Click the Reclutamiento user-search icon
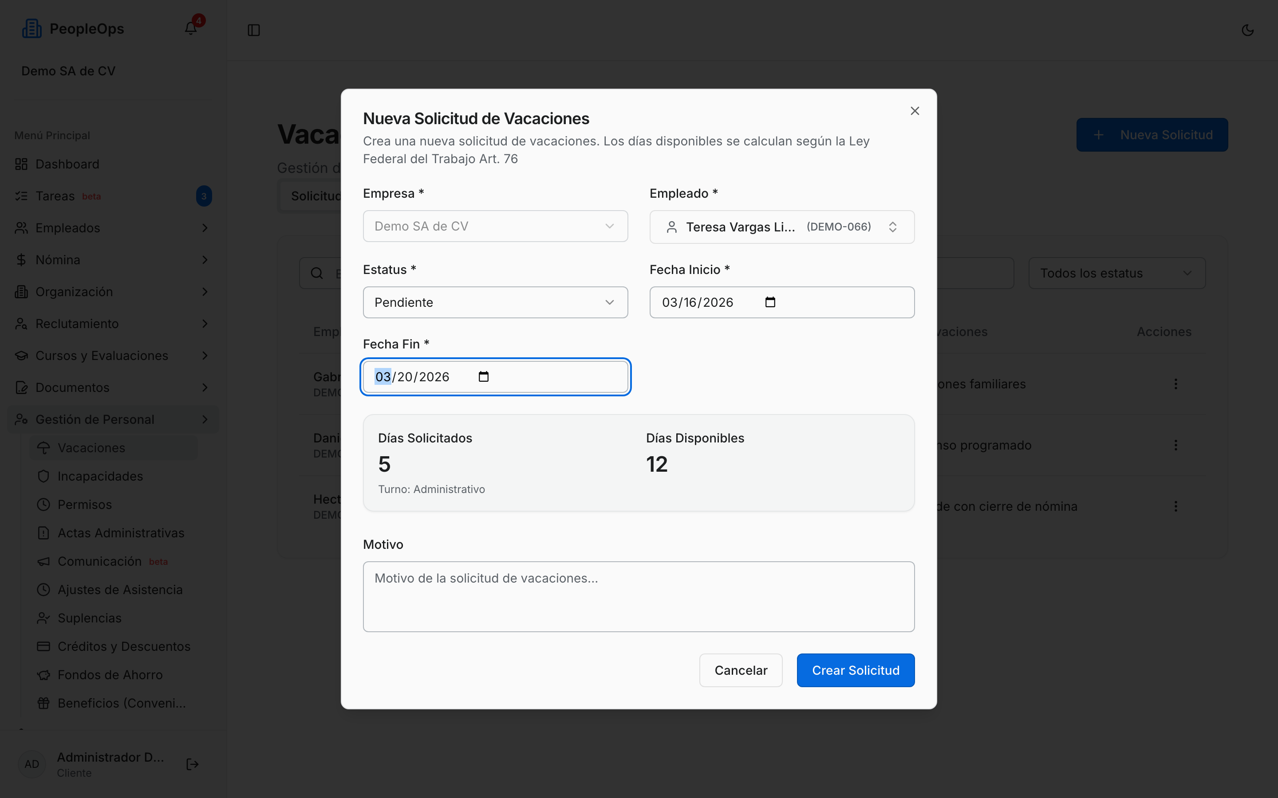Viewport: 1278px width, 798px height. (x=21, y=324)
